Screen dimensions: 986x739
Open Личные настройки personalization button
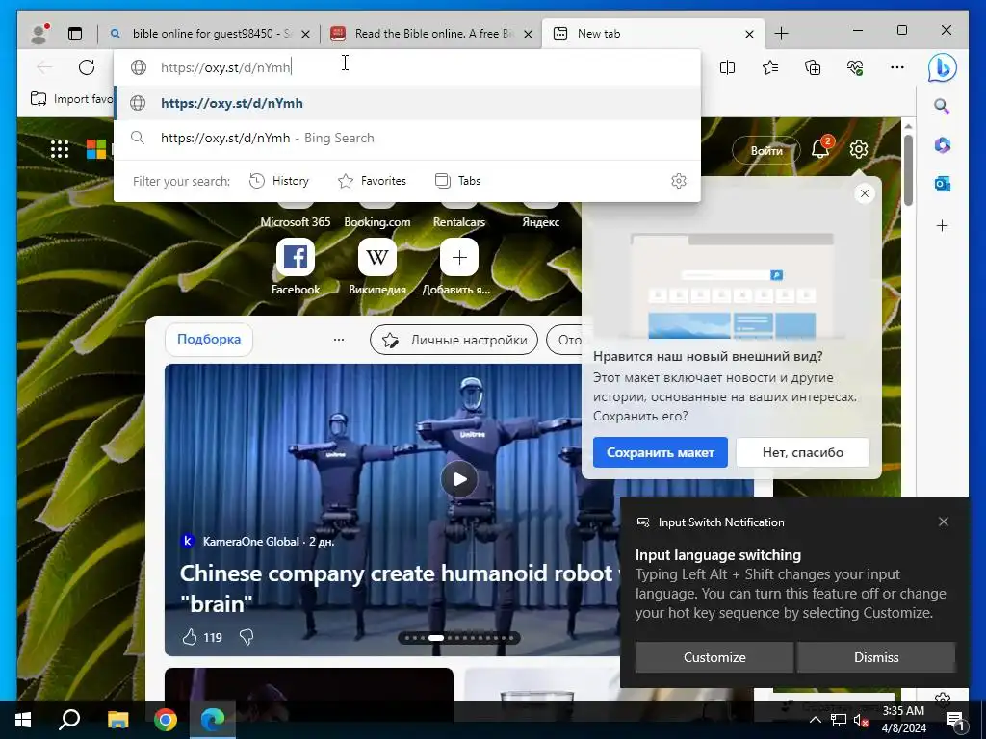[454, 340]
